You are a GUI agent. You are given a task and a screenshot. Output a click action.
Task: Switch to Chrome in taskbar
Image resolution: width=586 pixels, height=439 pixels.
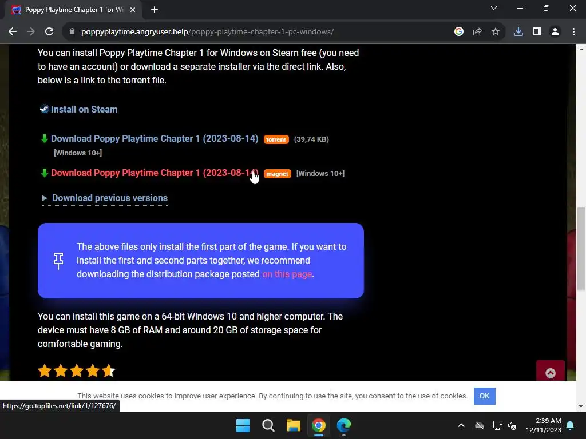click(x=319, y=425)
